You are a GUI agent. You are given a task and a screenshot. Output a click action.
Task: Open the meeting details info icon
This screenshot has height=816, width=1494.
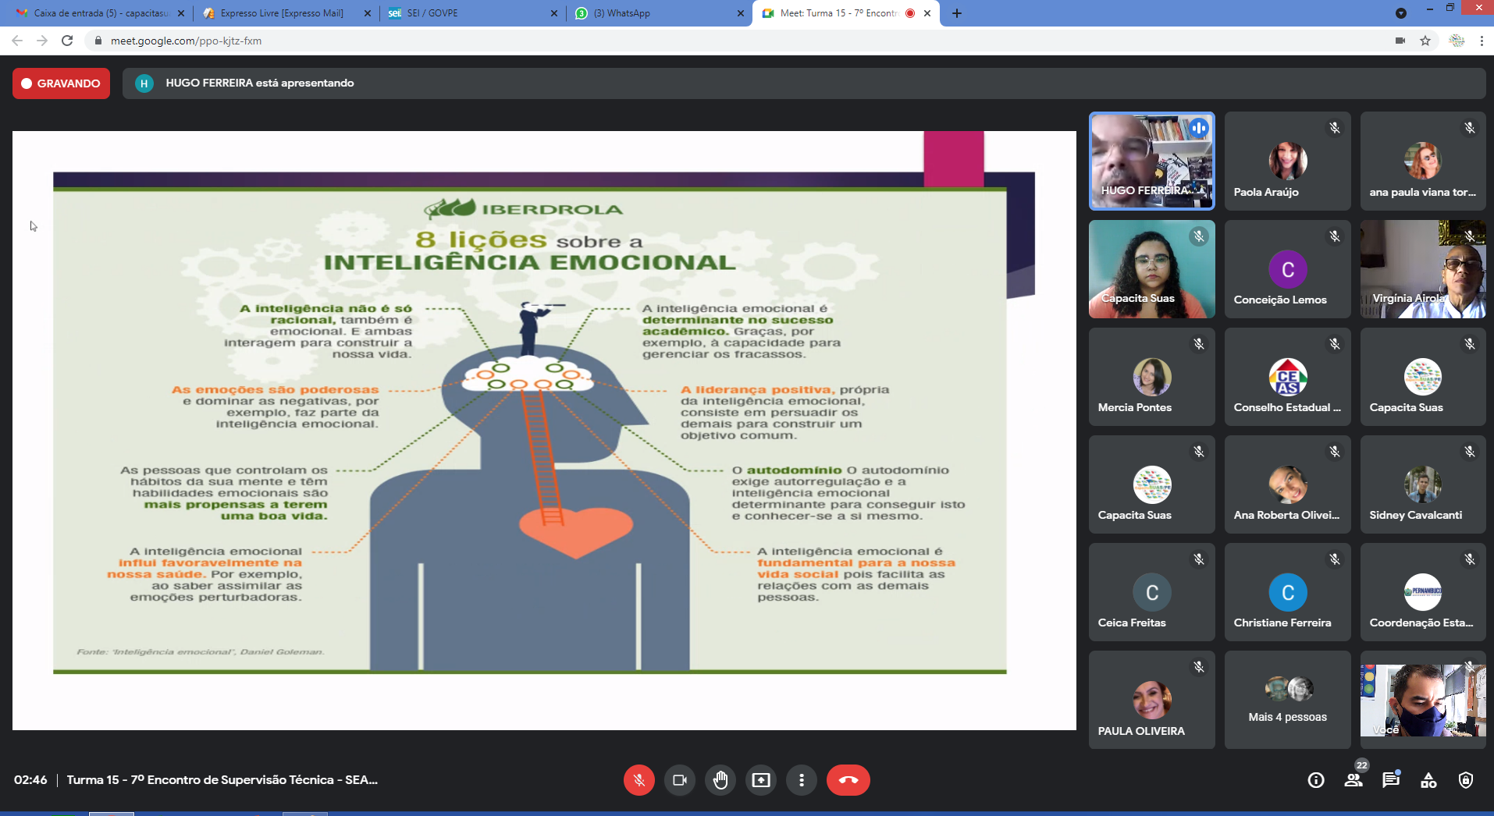(x=1316, y=780)
